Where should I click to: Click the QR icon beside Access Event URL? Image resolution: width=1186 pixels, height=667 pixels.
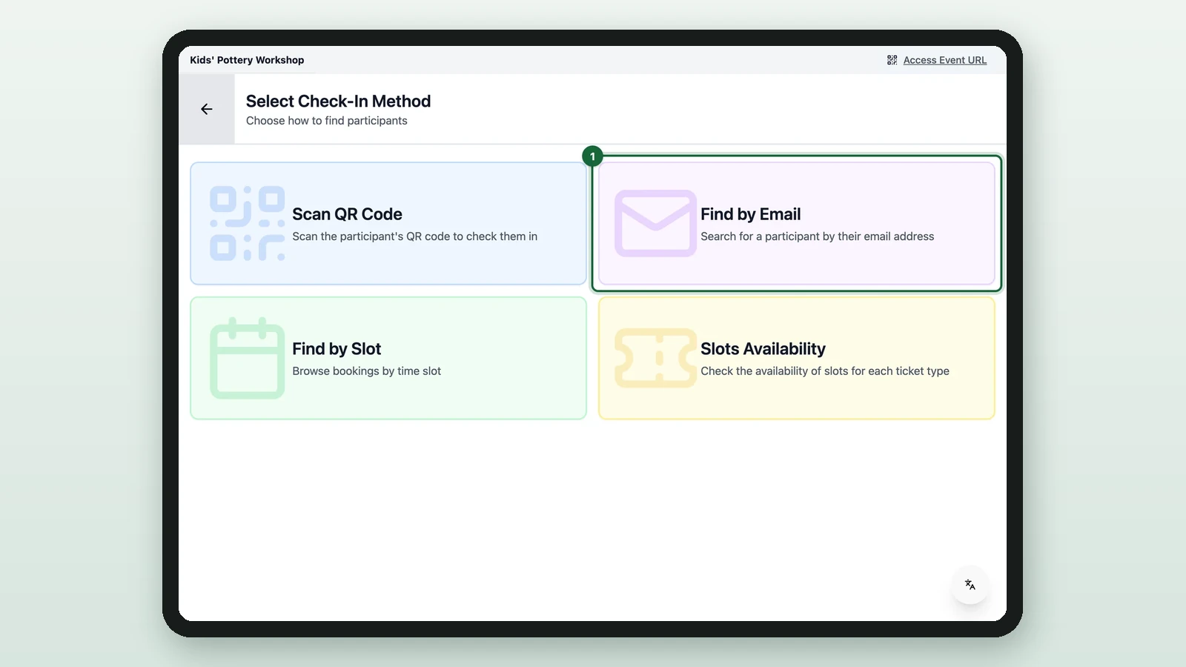point(892,60)
